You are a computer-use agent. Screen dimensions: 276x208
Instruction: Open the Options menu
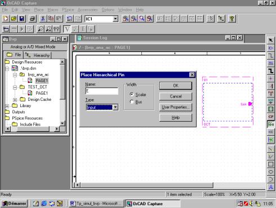pyautogui.click(x=108, y=10)
